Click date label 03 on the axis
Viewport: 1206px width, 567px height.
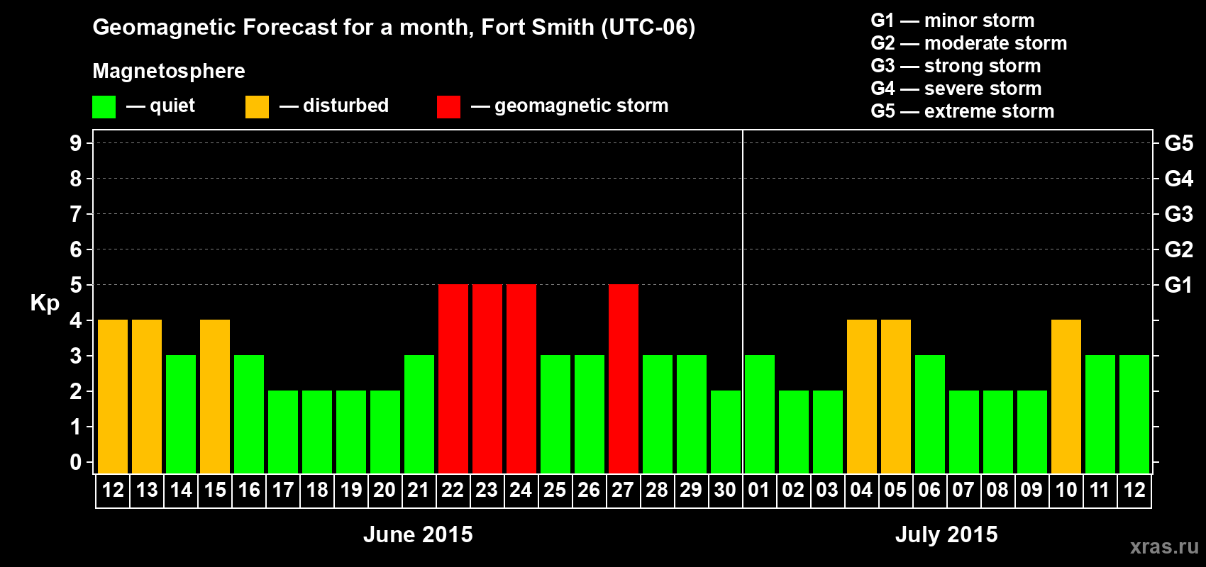coord(828,490)
